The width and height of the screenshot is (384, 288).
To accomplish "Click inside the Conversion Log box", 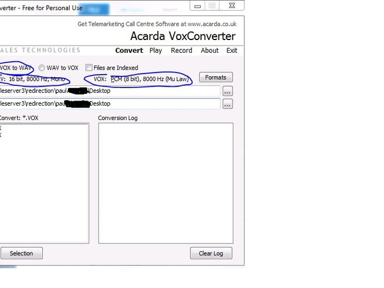I will 166,183.
